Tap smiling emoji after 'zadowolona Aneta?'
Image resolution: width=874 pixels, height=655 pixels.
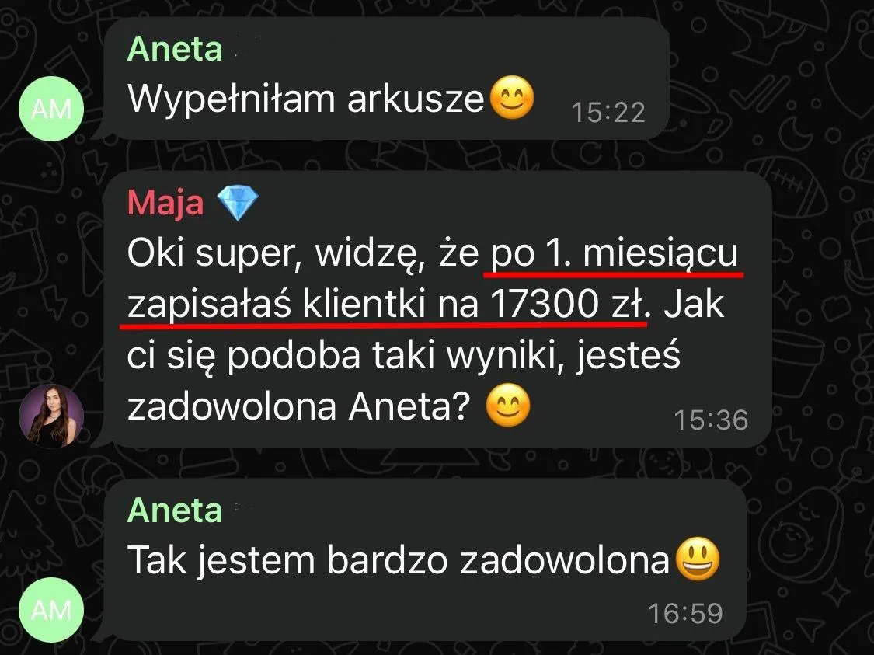(508, 406)
